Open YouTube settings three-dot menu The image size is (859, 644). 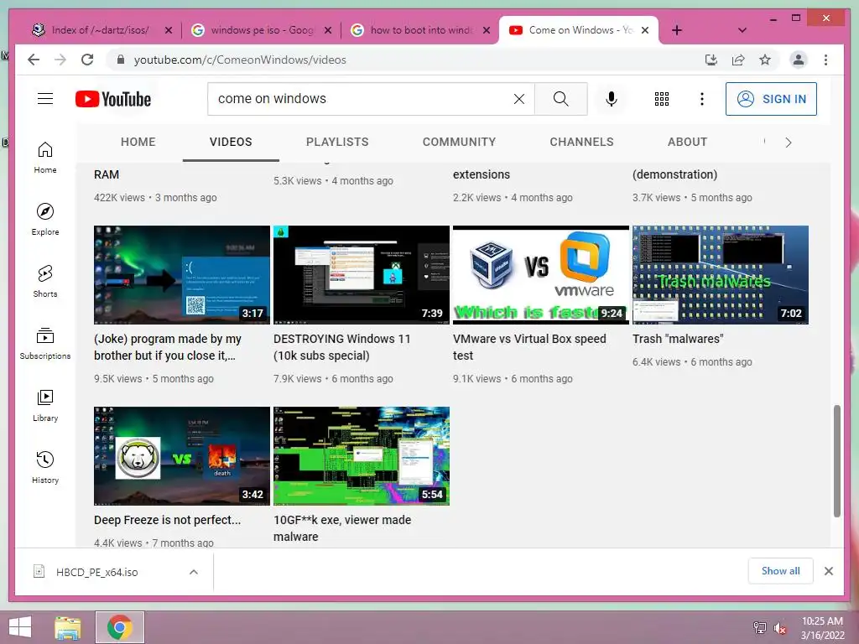(x=702, y=99)
